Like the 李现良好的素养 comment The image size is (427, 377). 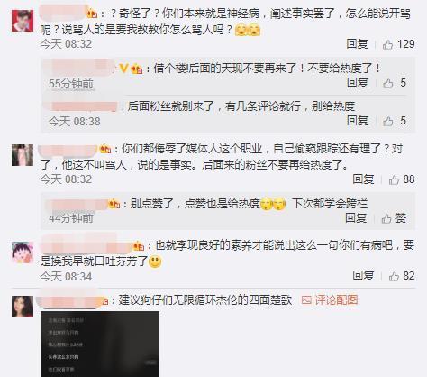click(x=402, y=276)
